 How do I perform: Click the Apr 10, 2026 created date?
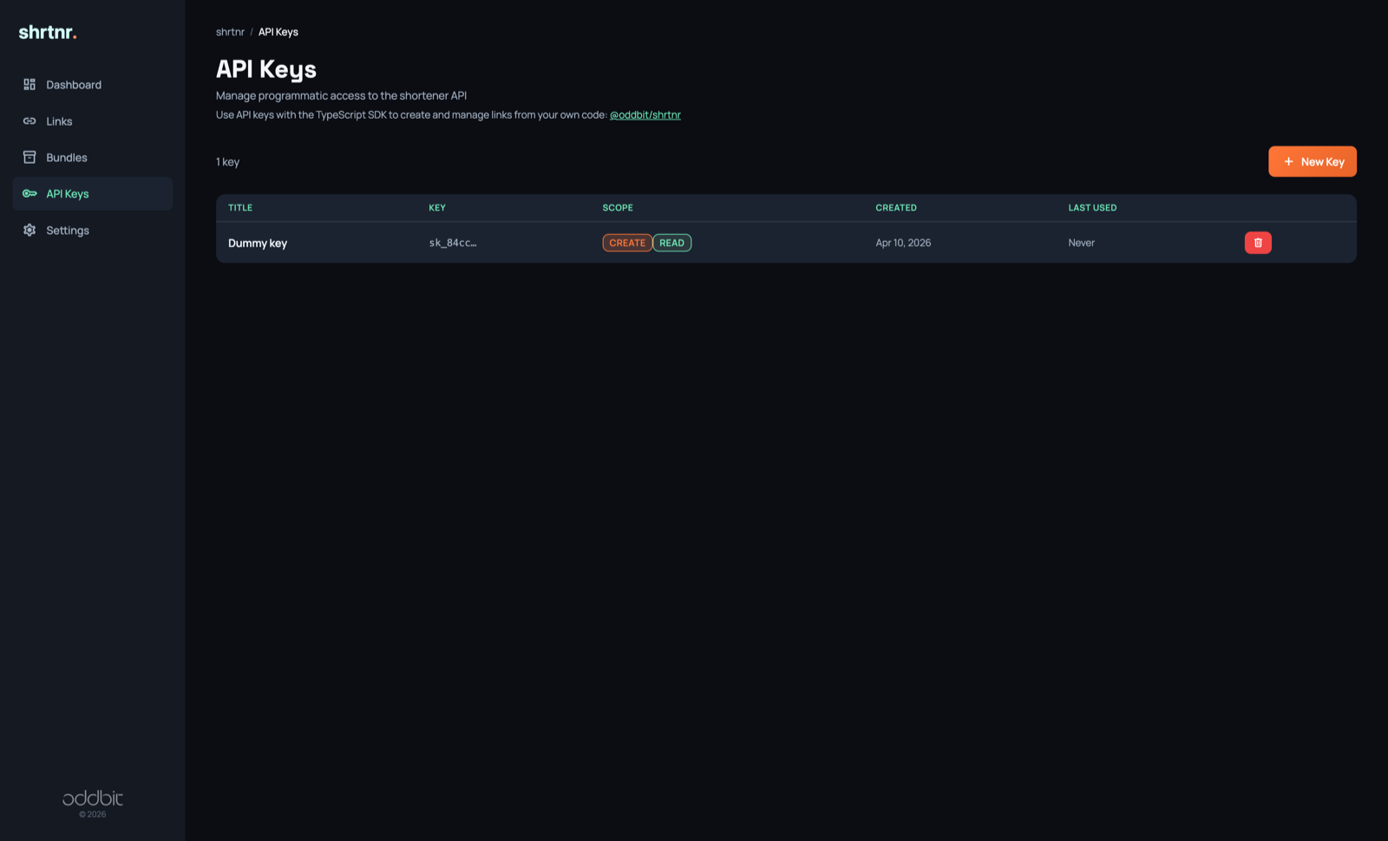[x=903, y=243]
